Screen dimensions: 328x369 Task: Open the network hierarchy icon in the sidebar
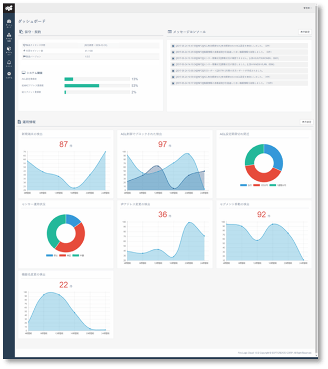point(8,36)
